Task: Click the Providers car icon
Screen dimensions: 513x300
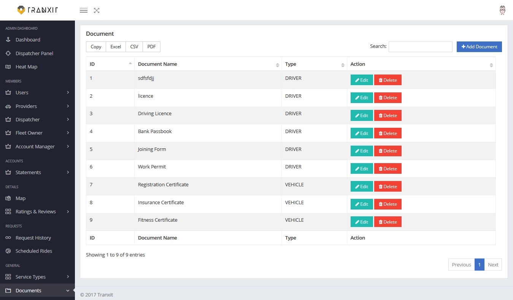Action: pyautogui.click(x=8, y=106)
